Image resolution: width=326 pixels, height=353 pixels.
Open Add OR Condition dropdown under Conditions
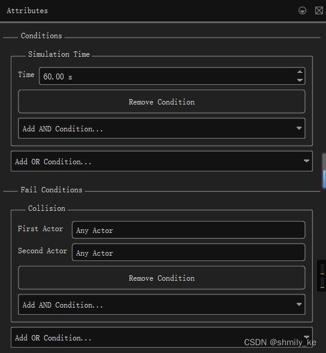coord(162,161)
